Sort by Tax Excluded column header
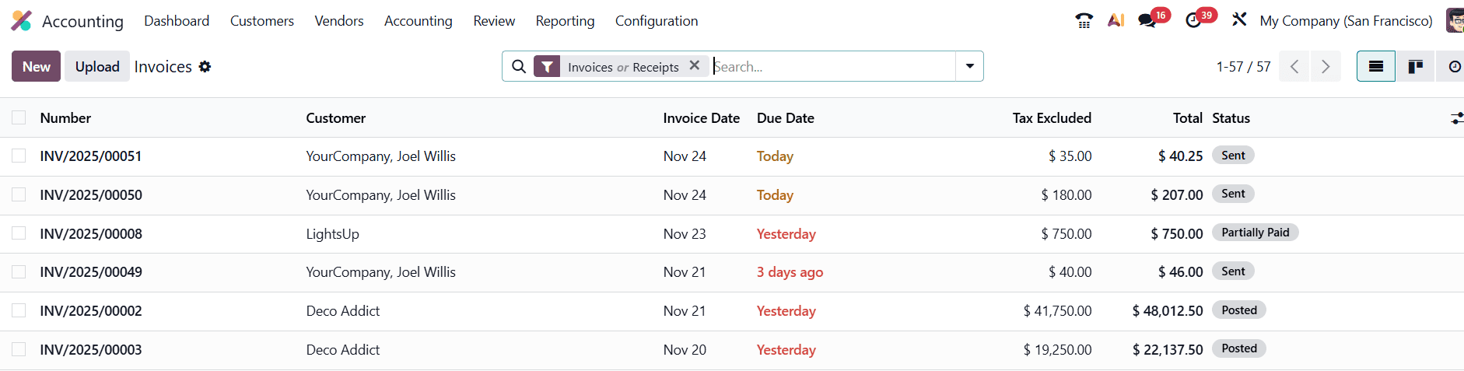The height and width of the screenshot is (371, 1464). click(1052, 118)
